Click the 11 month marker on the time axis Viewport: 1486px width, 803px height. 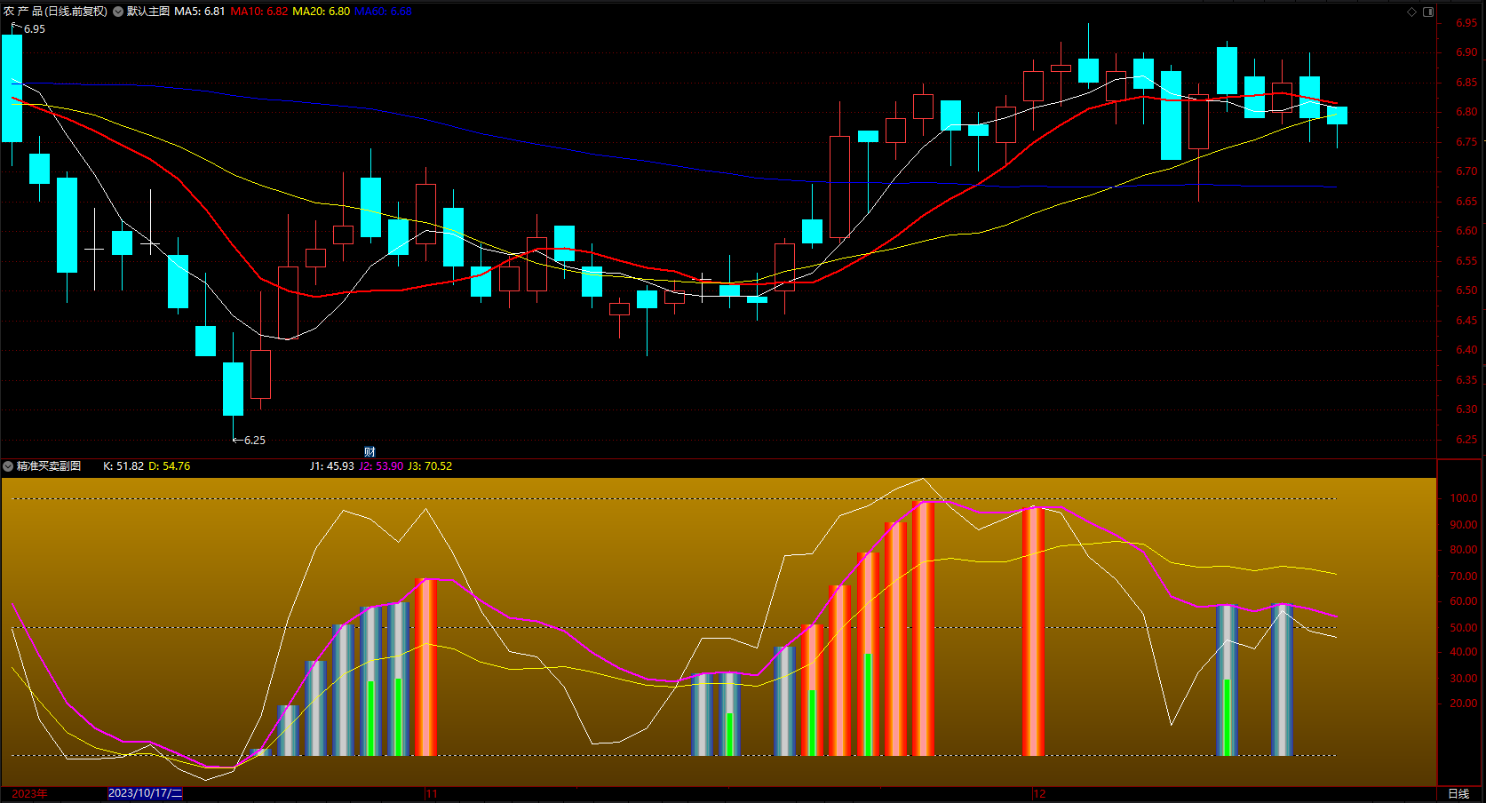click(432, 794)
